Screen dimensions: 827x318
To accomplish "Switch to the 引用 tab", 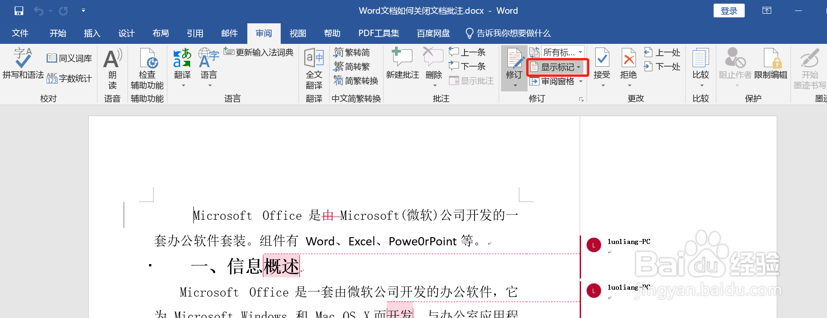I will 195,33.
